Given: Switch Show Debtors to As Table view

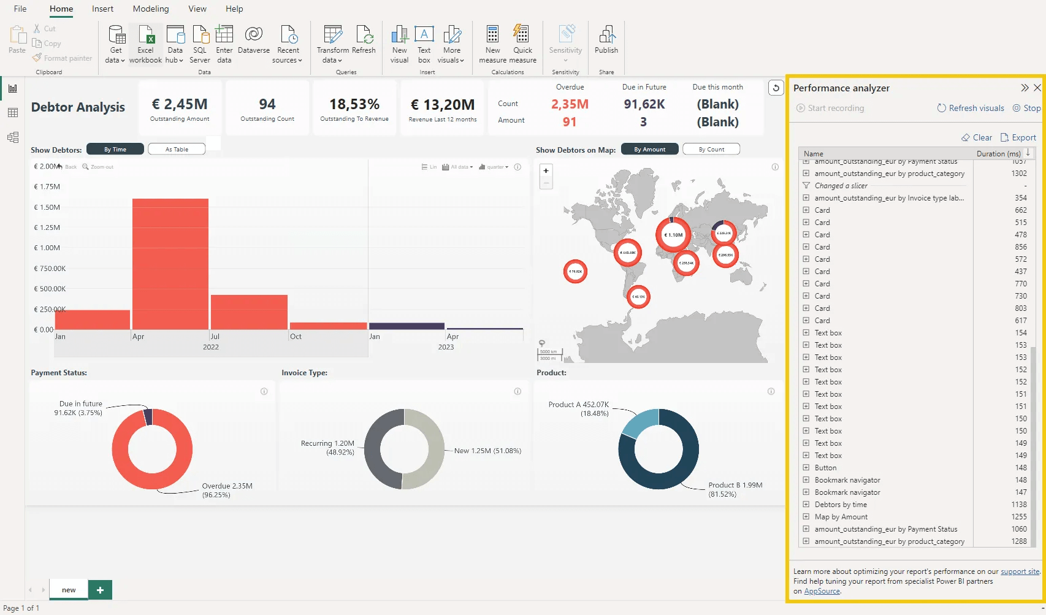Looking at the screenshot, I should tap(177, 148).
